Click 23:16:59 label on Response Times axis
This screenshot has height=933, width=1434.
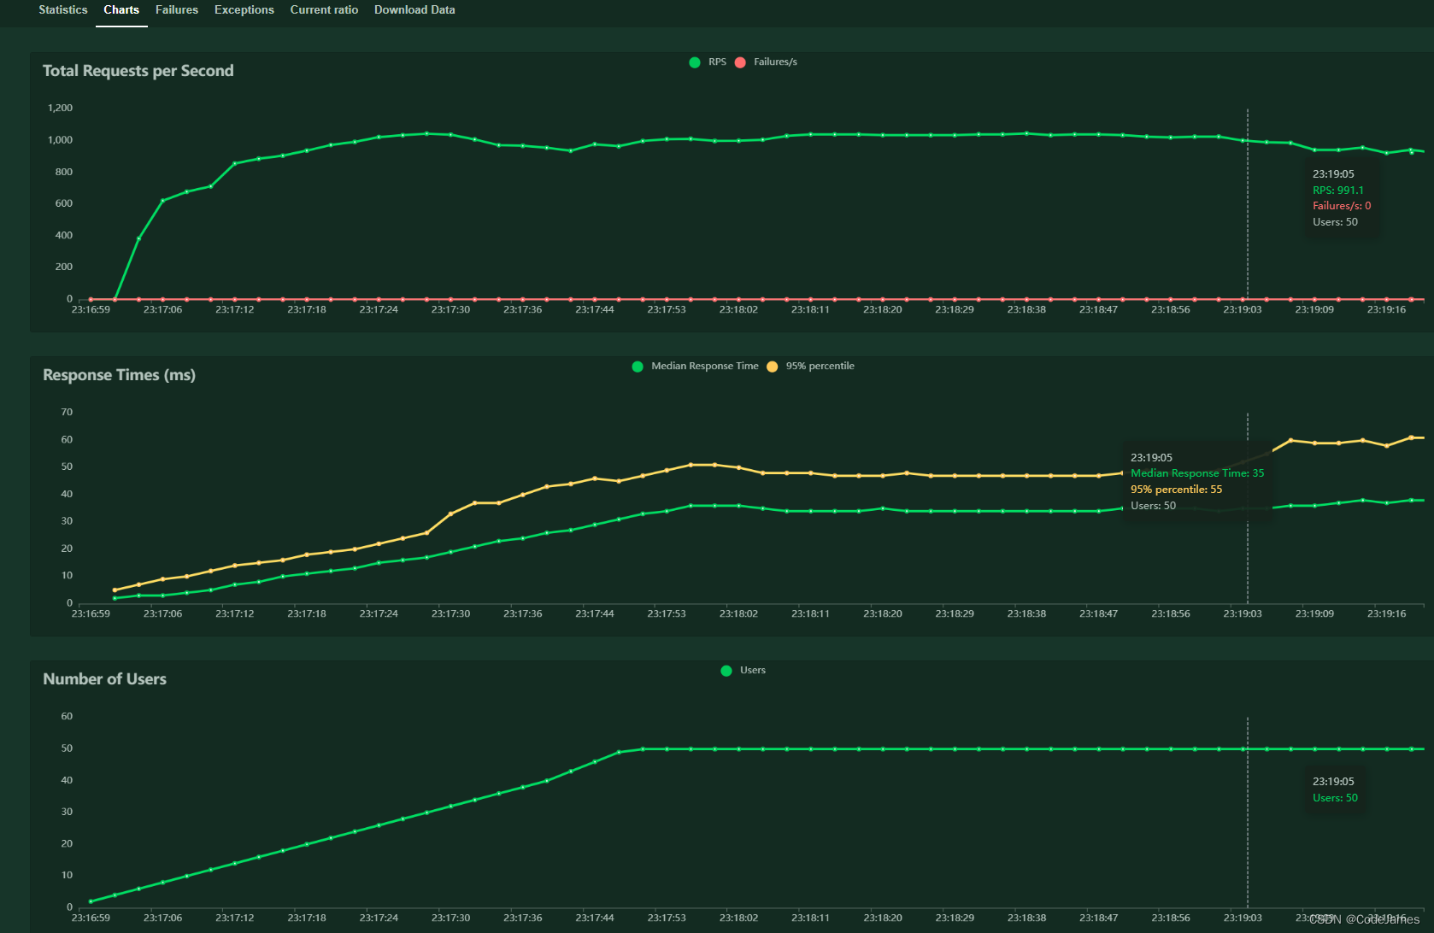click(91, 613)
